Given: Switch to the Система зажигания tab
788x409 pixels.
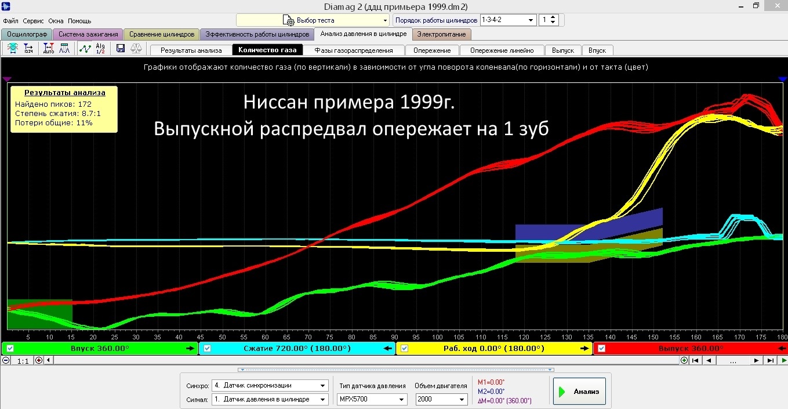Looking at the screenshot, I should [88, 34].
